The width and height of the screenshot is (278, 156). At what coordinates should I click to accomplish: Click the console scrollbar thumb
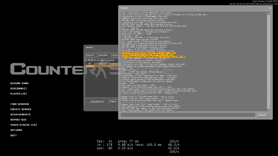[x=269, y=88]
